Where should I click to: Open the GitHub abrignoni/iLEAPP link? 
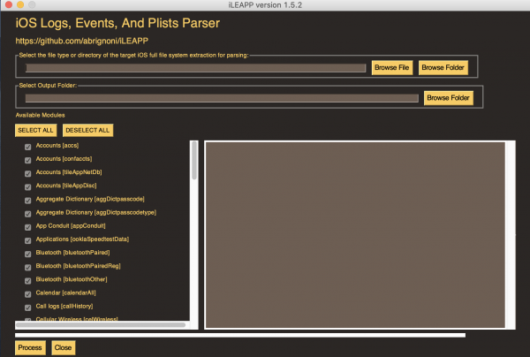click(x=82, y=41)
